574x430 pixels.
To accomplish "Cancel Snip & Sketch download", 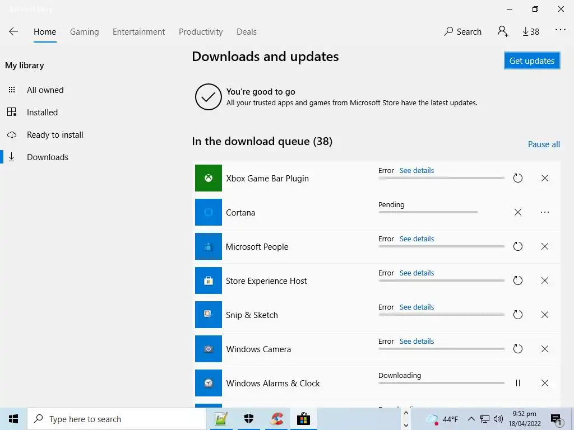I will [x=545, y=315].
